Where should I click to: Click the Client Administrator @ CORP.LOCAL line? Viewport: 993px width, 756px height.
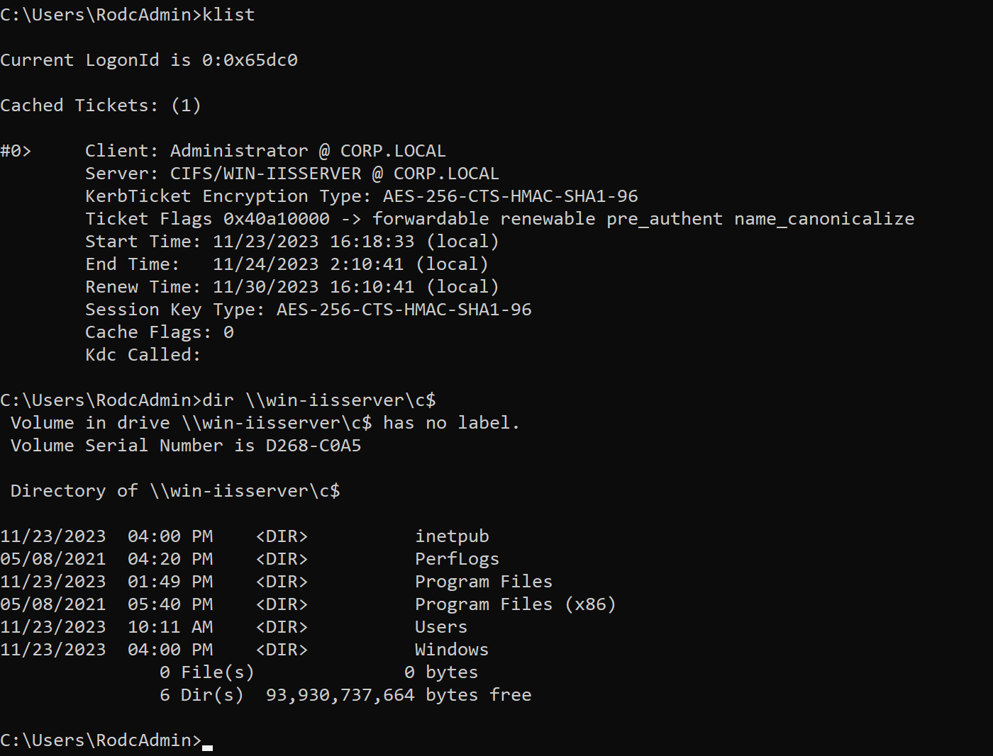click(265, 151)
